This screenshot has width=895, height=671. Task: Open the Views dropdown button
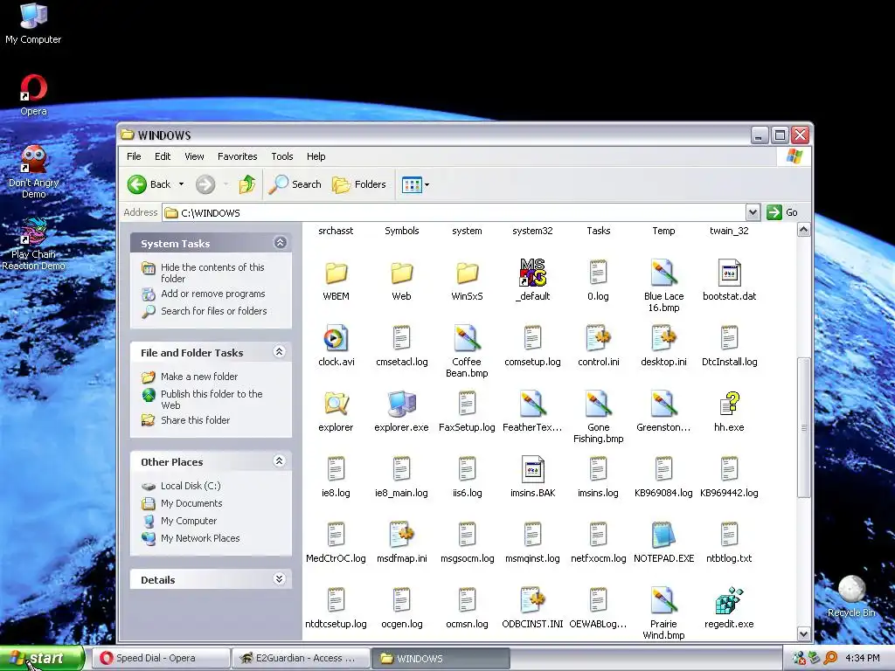click(x=415, y=184)
